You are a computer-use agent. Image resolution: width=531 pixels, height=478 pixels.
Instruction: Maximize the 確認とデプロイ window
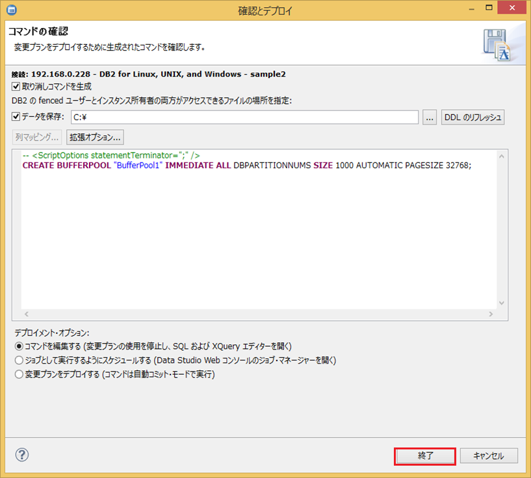click(x=489, y=8)
